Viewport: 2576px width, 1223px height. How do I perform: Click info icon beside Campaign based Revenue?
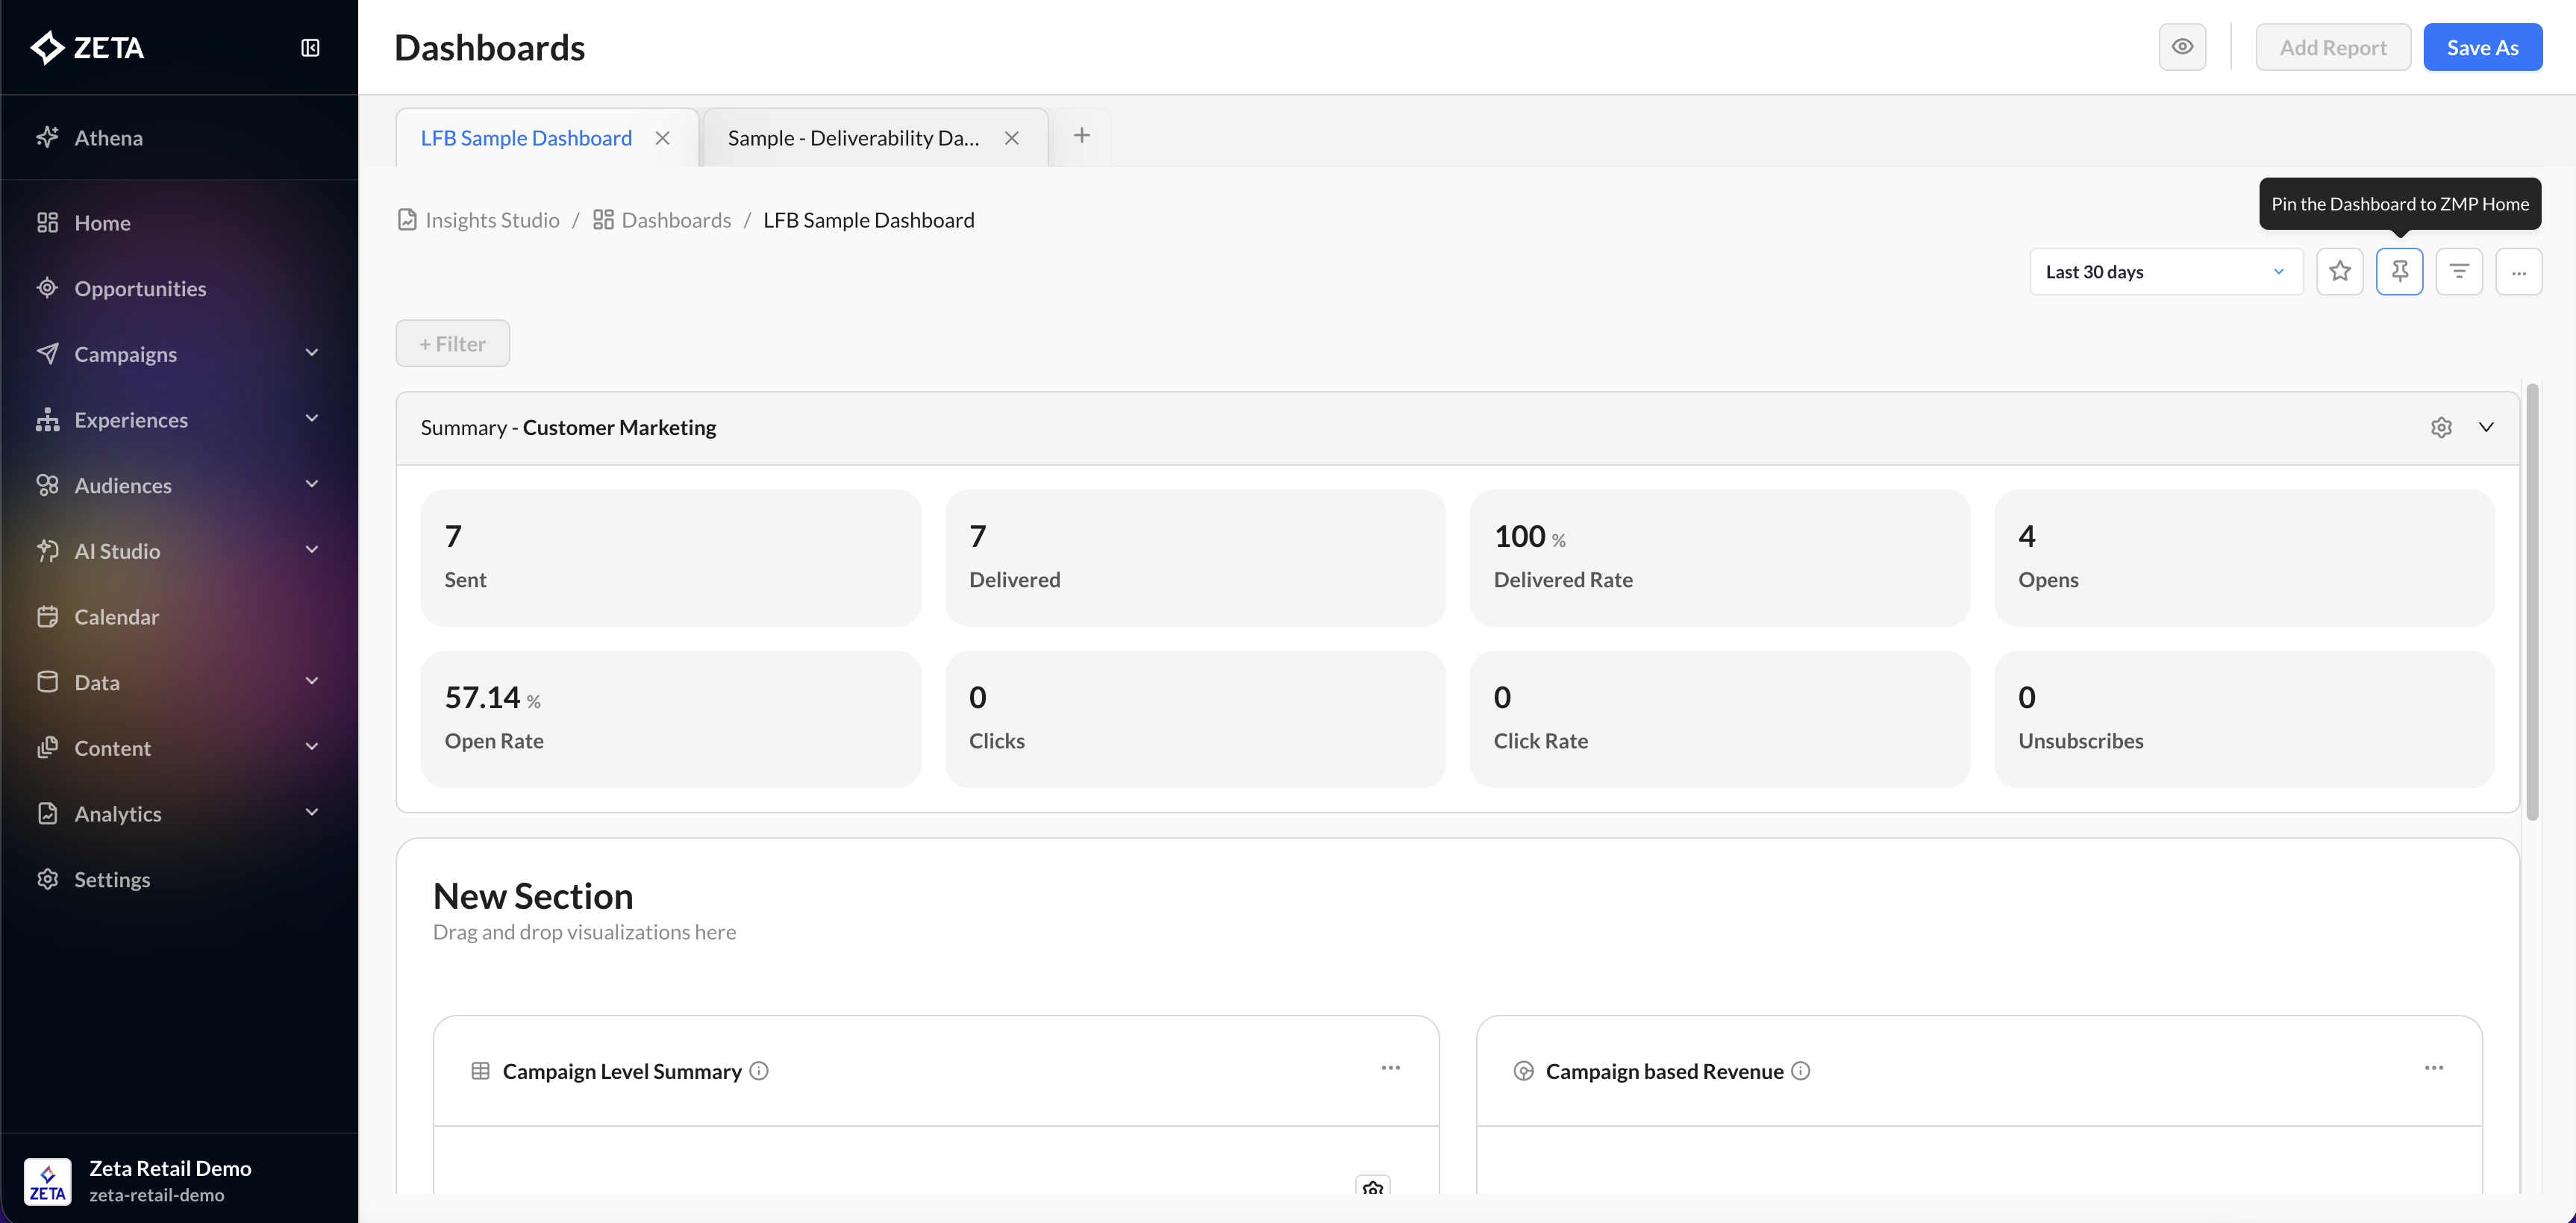click(x=1801, y=1071)
